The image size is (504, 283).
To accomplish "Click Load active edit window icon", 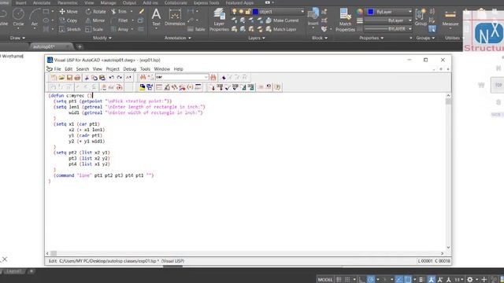I will pyautogui.click(x=213, y=87).
